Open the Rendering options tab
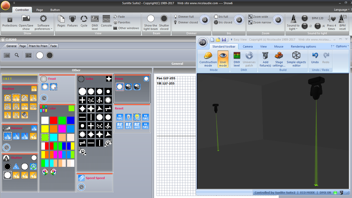The height and width of the screenshot is (198, 352). click(304, 47)
